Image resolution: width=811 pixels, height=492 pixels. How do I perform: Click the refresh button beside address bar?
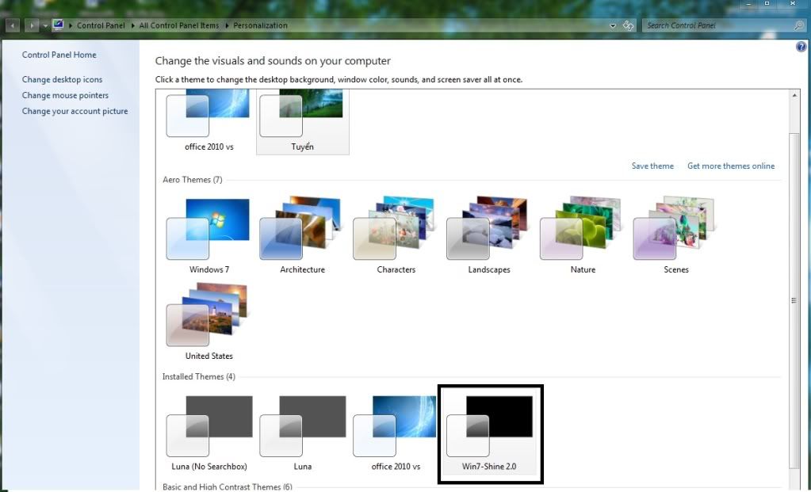pos(629,25)
